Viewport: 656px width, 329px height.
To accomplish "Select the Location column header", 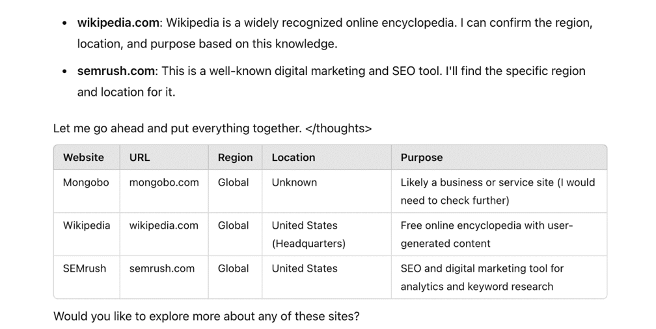I will click(293, 158).
